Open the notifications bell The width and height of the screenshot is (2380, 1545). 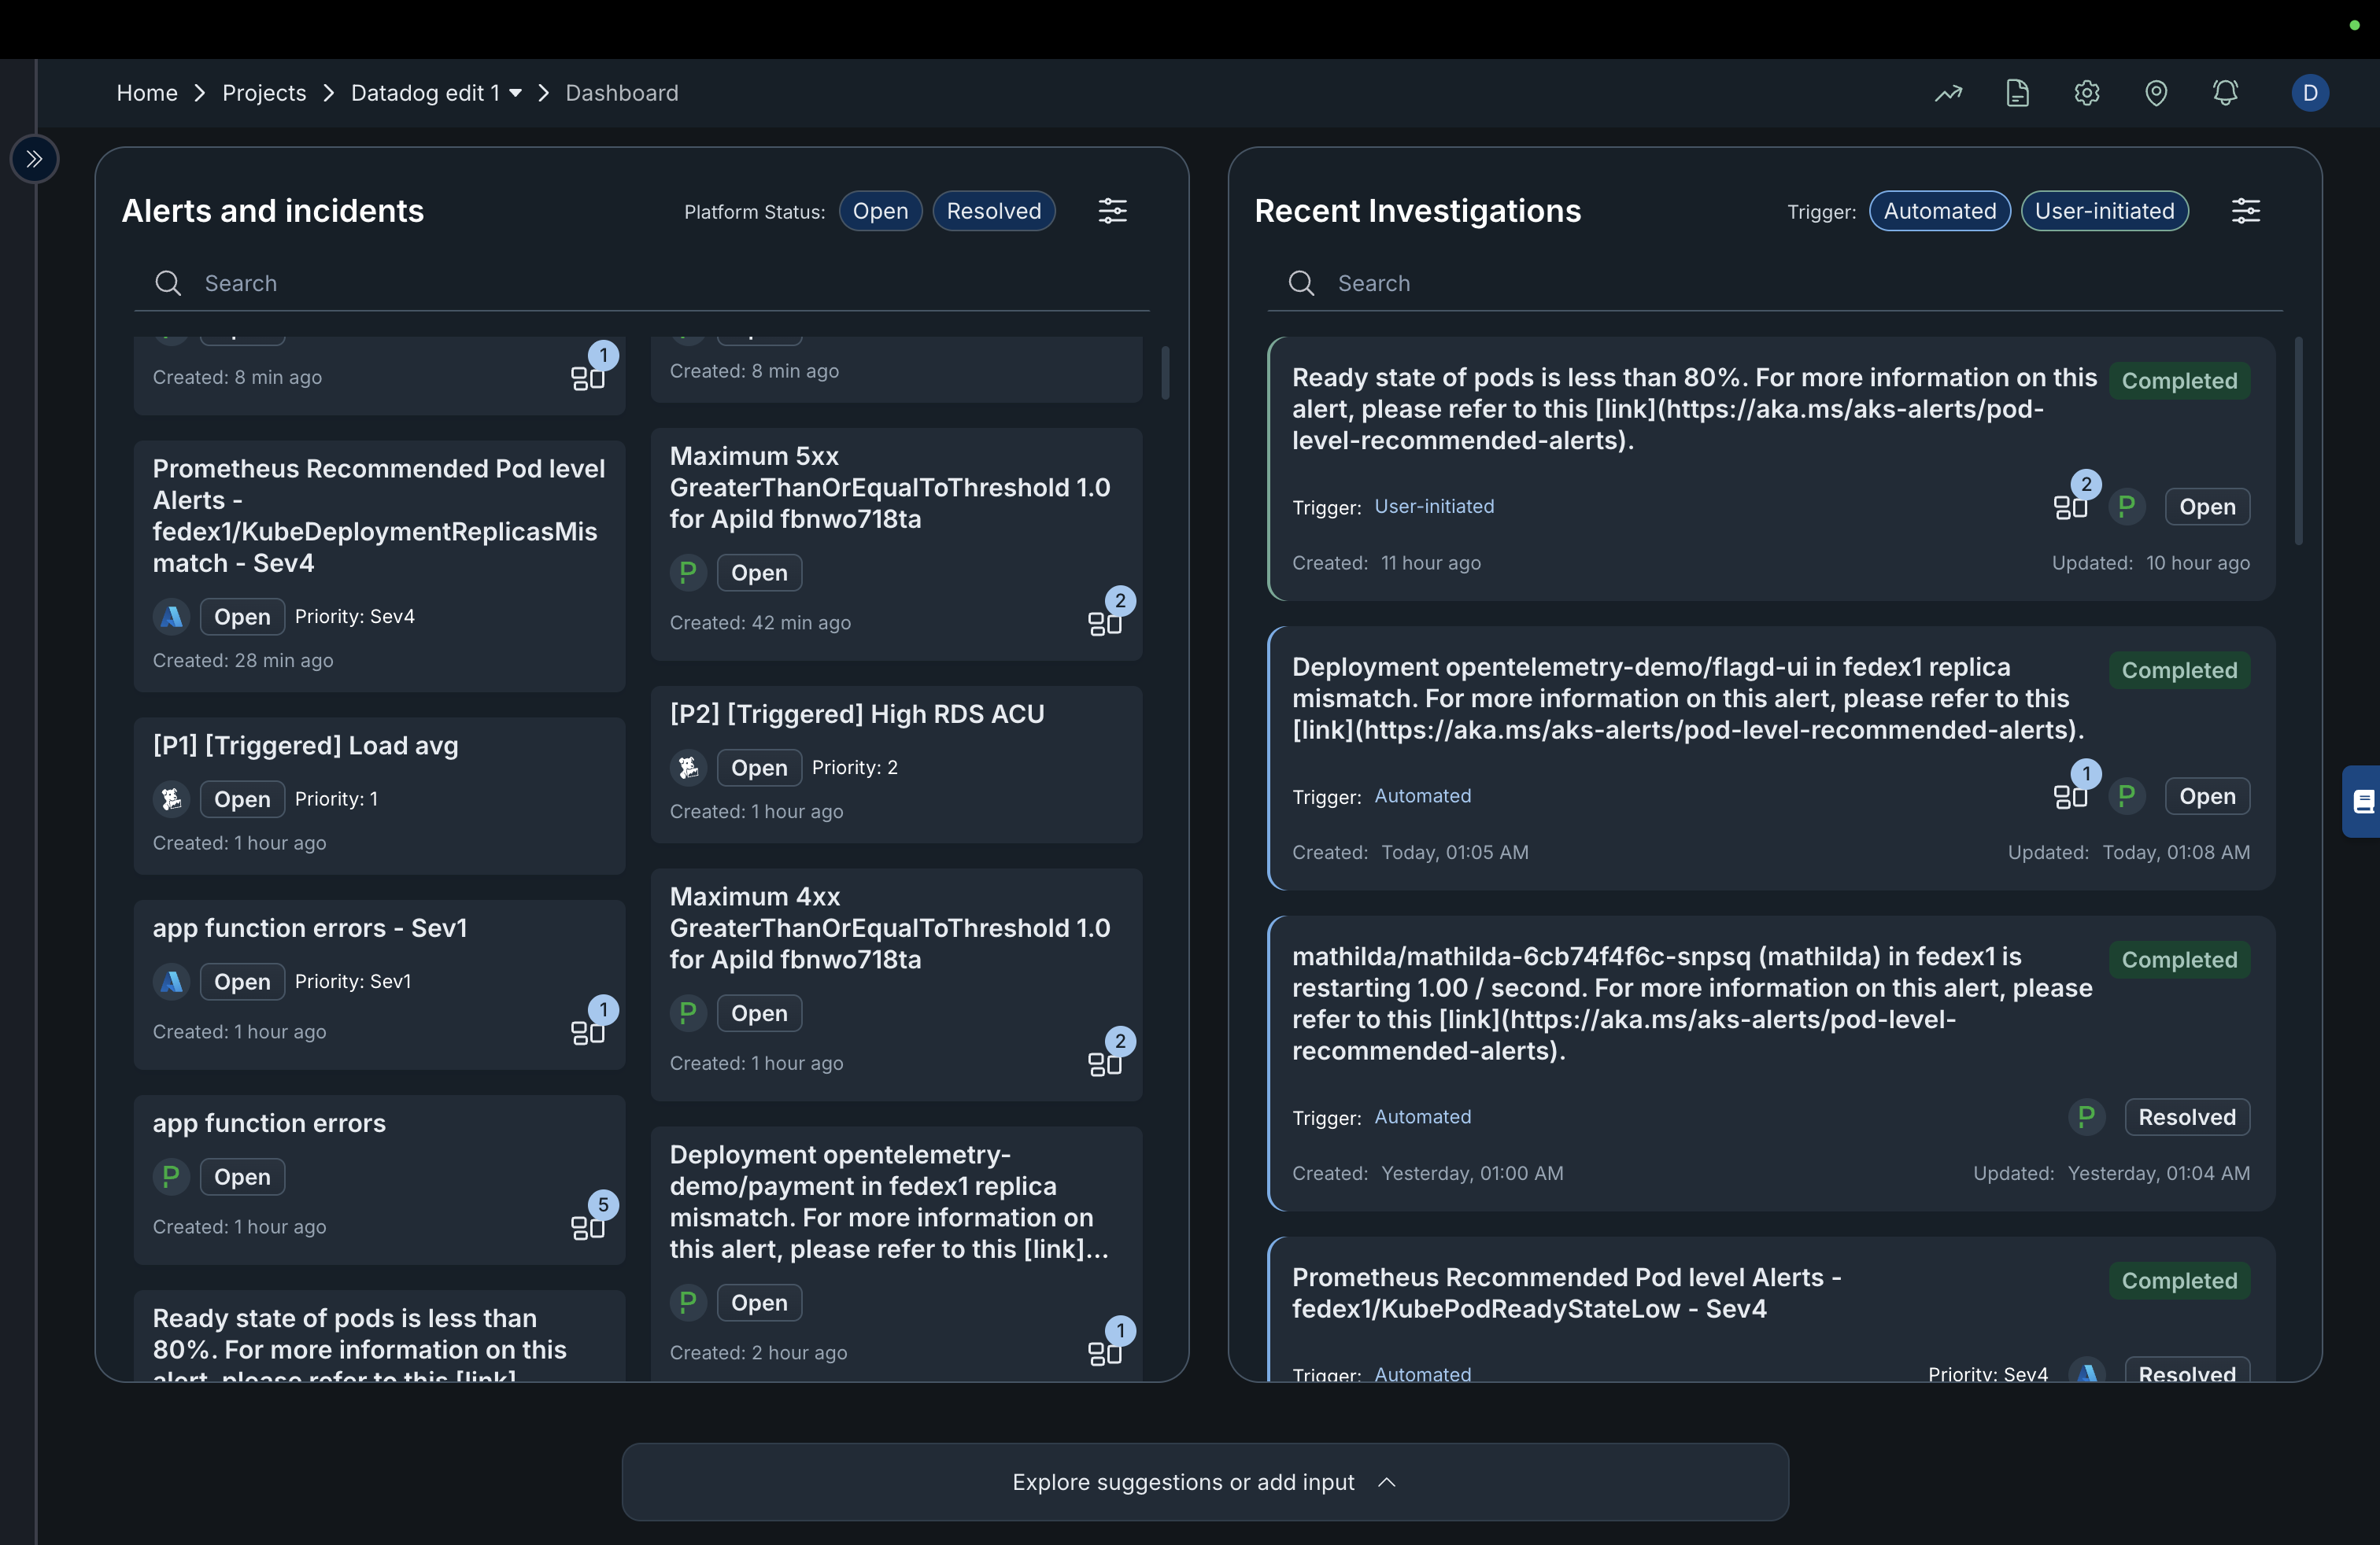click(2225, 92)
